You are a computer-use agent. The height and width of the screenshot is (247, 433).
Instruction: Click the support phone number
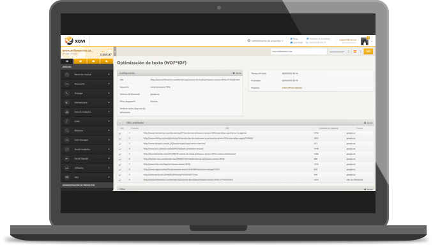(316, 43)
